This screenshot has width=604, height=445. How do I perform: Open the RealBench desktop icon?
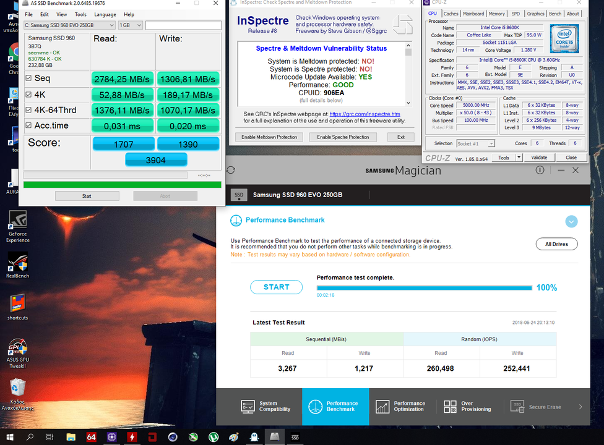coord(18,265)
